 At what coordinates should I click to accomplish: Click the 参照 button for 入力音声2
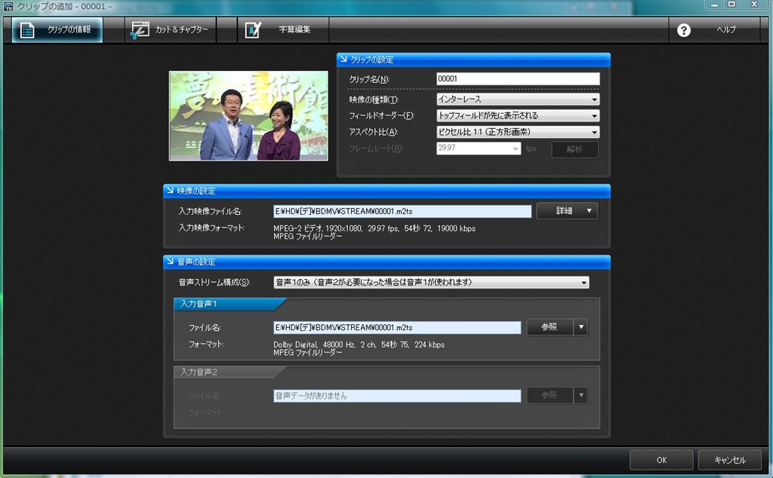pyautogui.click(x=550, y=395)
